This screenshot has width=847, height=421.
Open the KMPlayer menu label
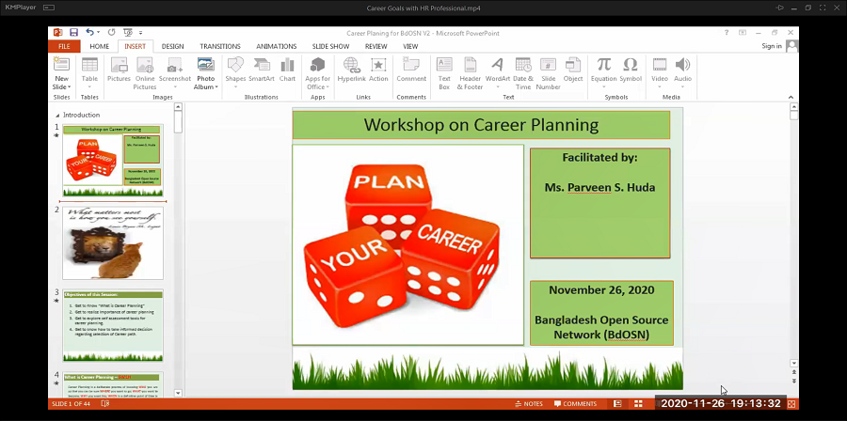[x=20, y=8]
